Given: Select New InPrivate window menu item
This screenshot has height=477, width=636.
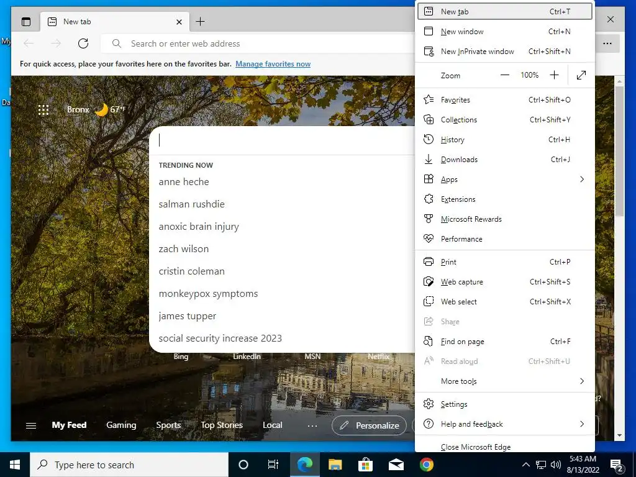Looking at the screenshot, I should coord(504,51).
